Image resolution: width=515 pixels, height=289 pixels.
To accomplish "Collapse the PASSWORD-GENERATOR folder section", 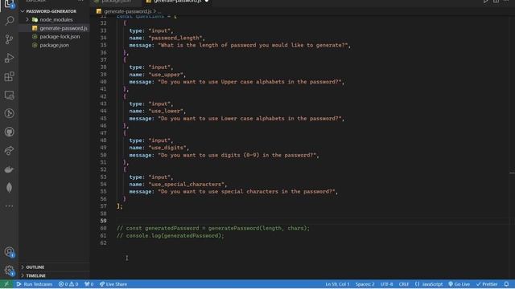I will pos(51,11).
